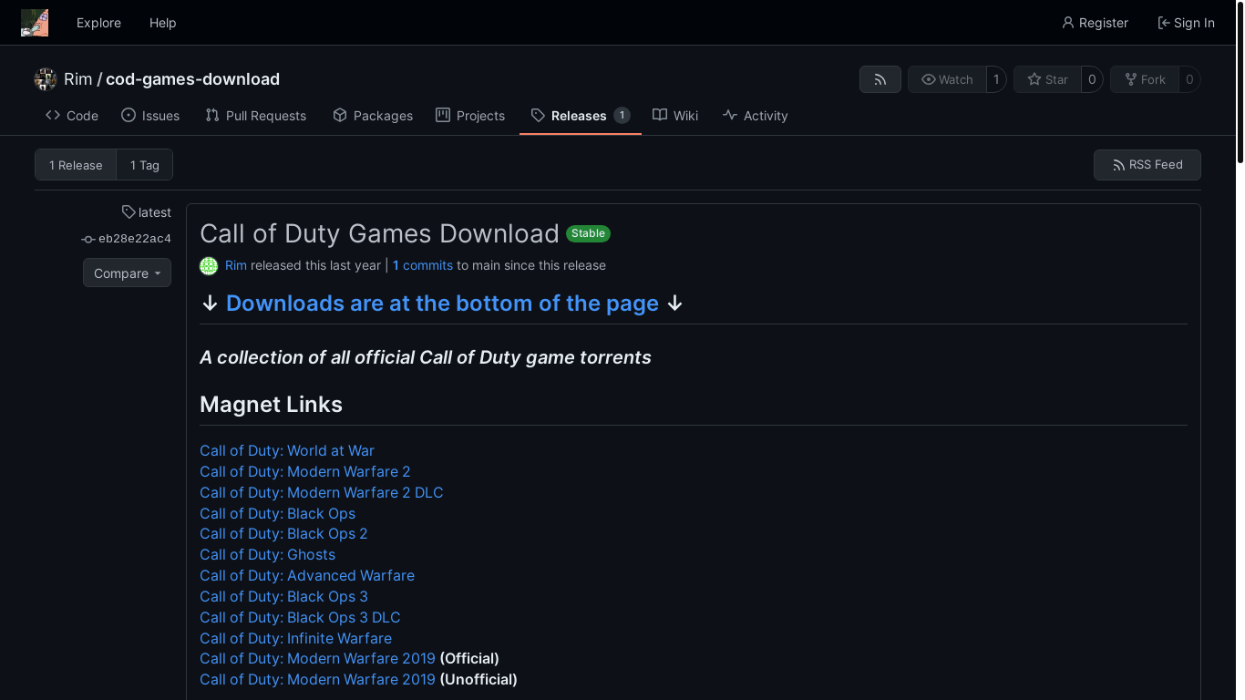The width and height of the screenshot is (1245, 700).
Task: Star the repository
Action: [1047, 79]
